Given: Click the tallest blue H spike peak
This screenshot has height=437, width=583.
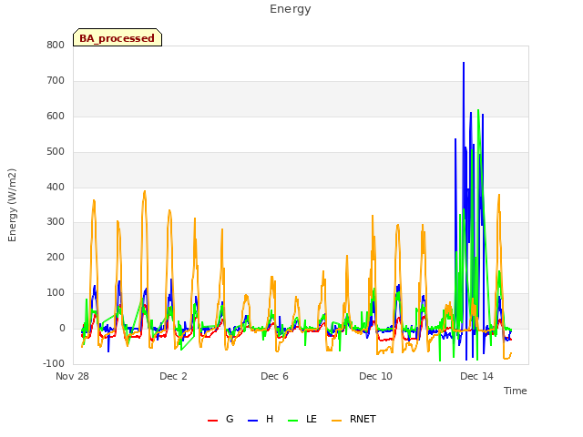Looking at the screenshot, I should coord(464,63).
